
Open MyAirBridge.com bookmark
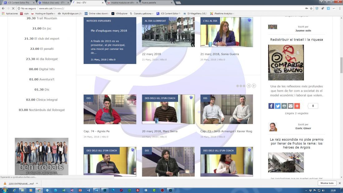tap(70, 14)
